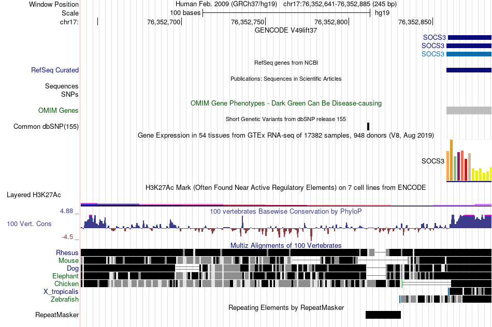Select the 'chr17:' ruler label
The height and width of the screenshot is (327, 492).
[69, 22]
